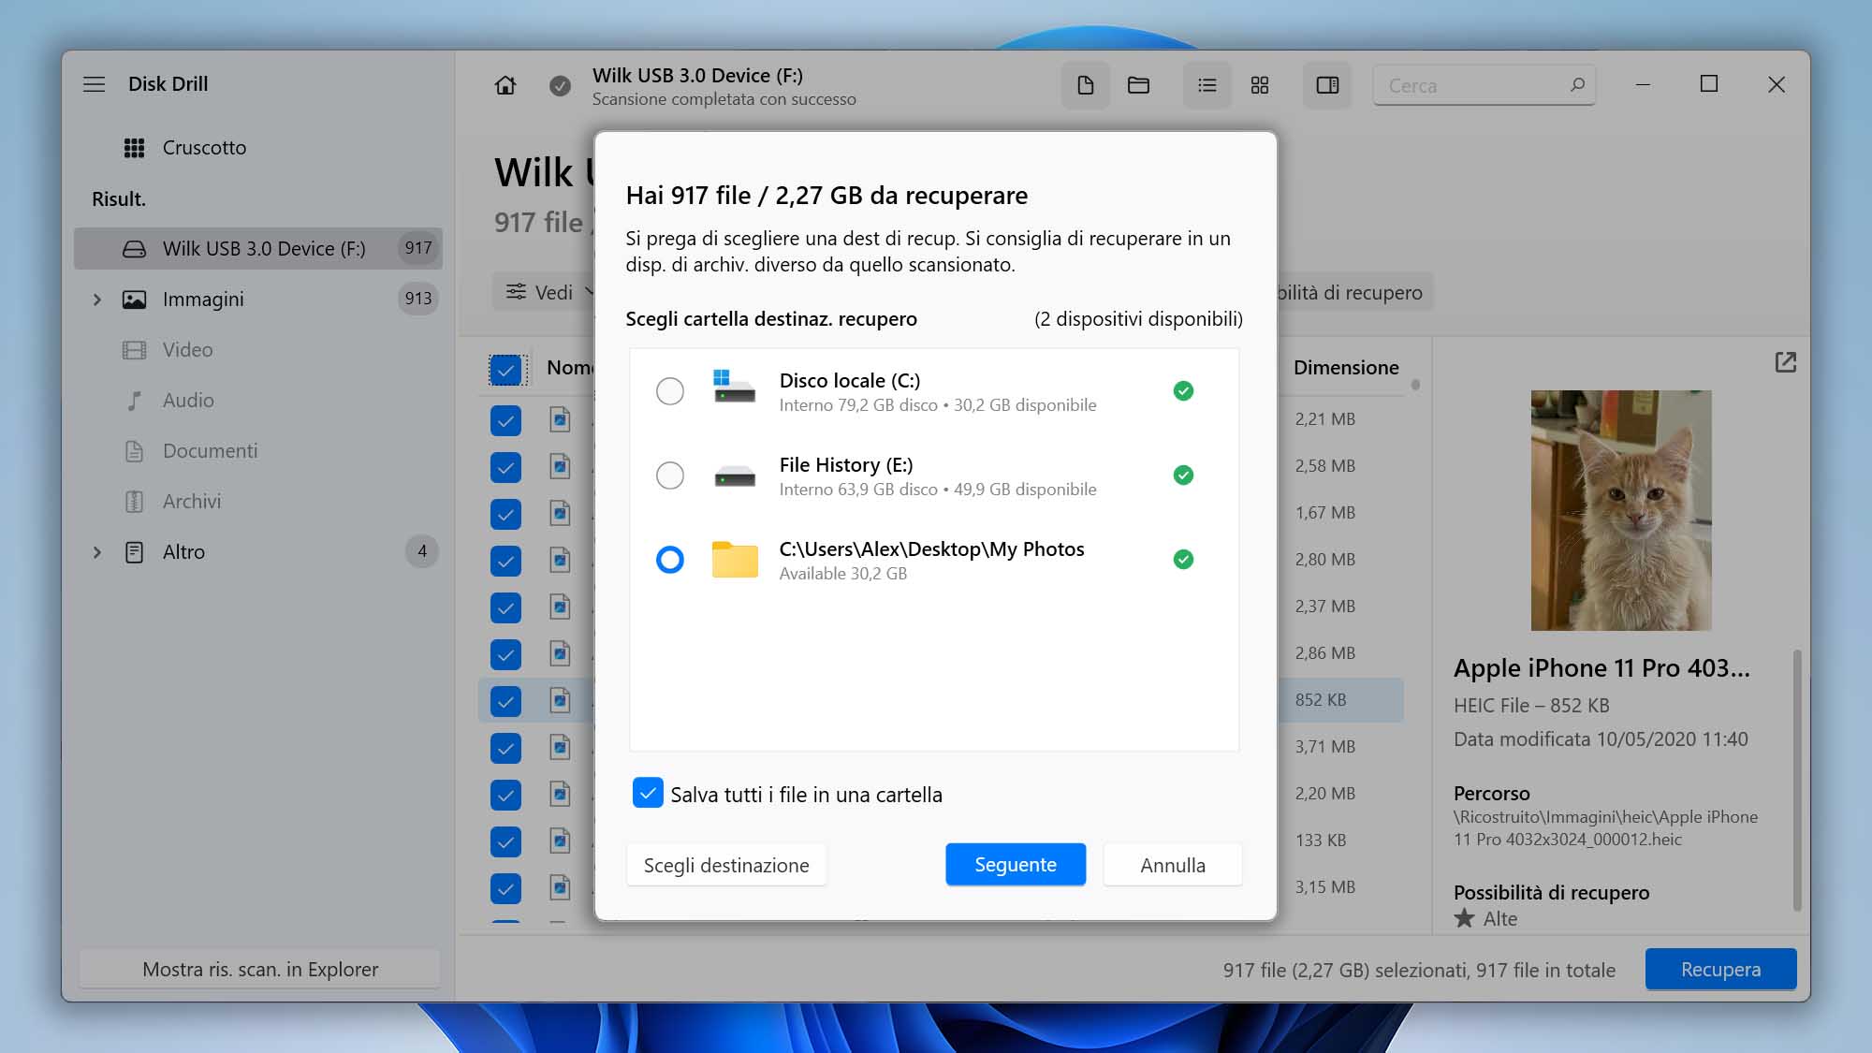Click the Disco locale (C:) drive icon
The height and width of the screenshot is (1053, 1872).
[x=734, y=387]
